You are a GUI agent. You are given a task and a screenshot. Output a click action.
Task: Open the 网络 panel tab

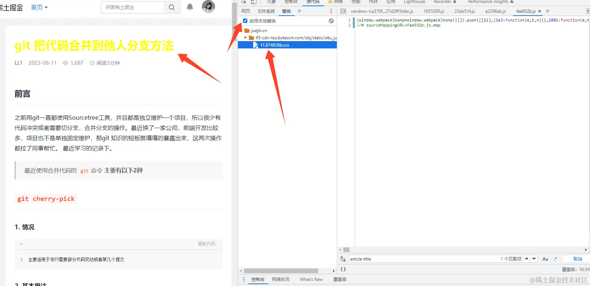pyautogui.click(x=335, y=2)
